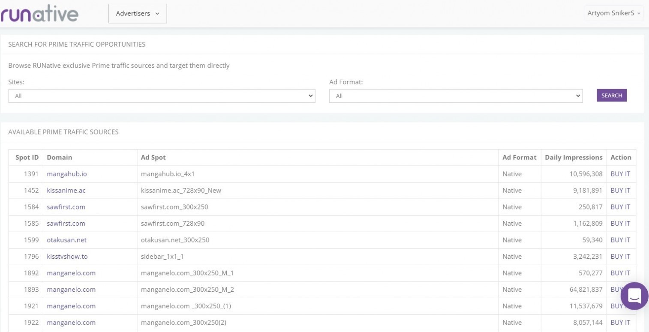Screen dimensions: 649x332
Task: Click the purple SEARCH button
Action: 612,96
